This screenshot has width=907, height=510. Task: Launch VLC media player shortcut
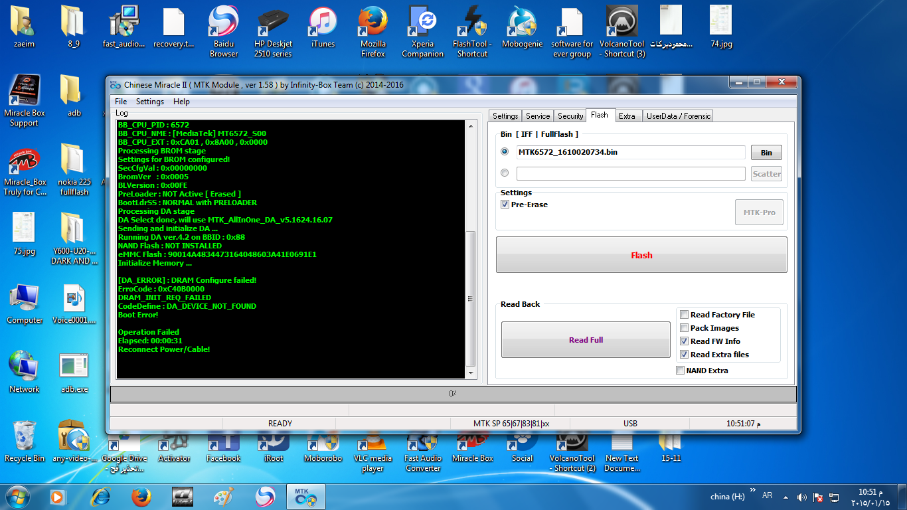(372, 454)
